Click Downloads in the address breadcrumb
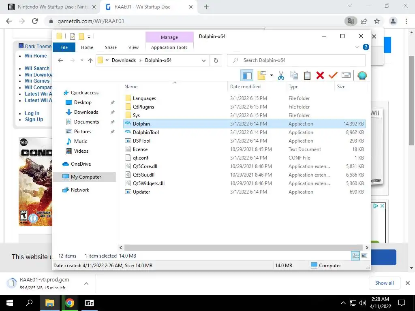 (x=124, y=60)
